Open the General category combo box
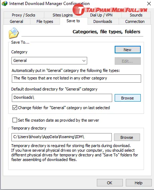This screenshot has width=154, height=190. click(x=49, y=60)
